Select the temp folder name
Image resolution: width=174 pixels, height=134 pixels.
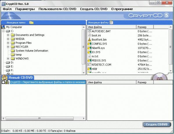[19, 54]
